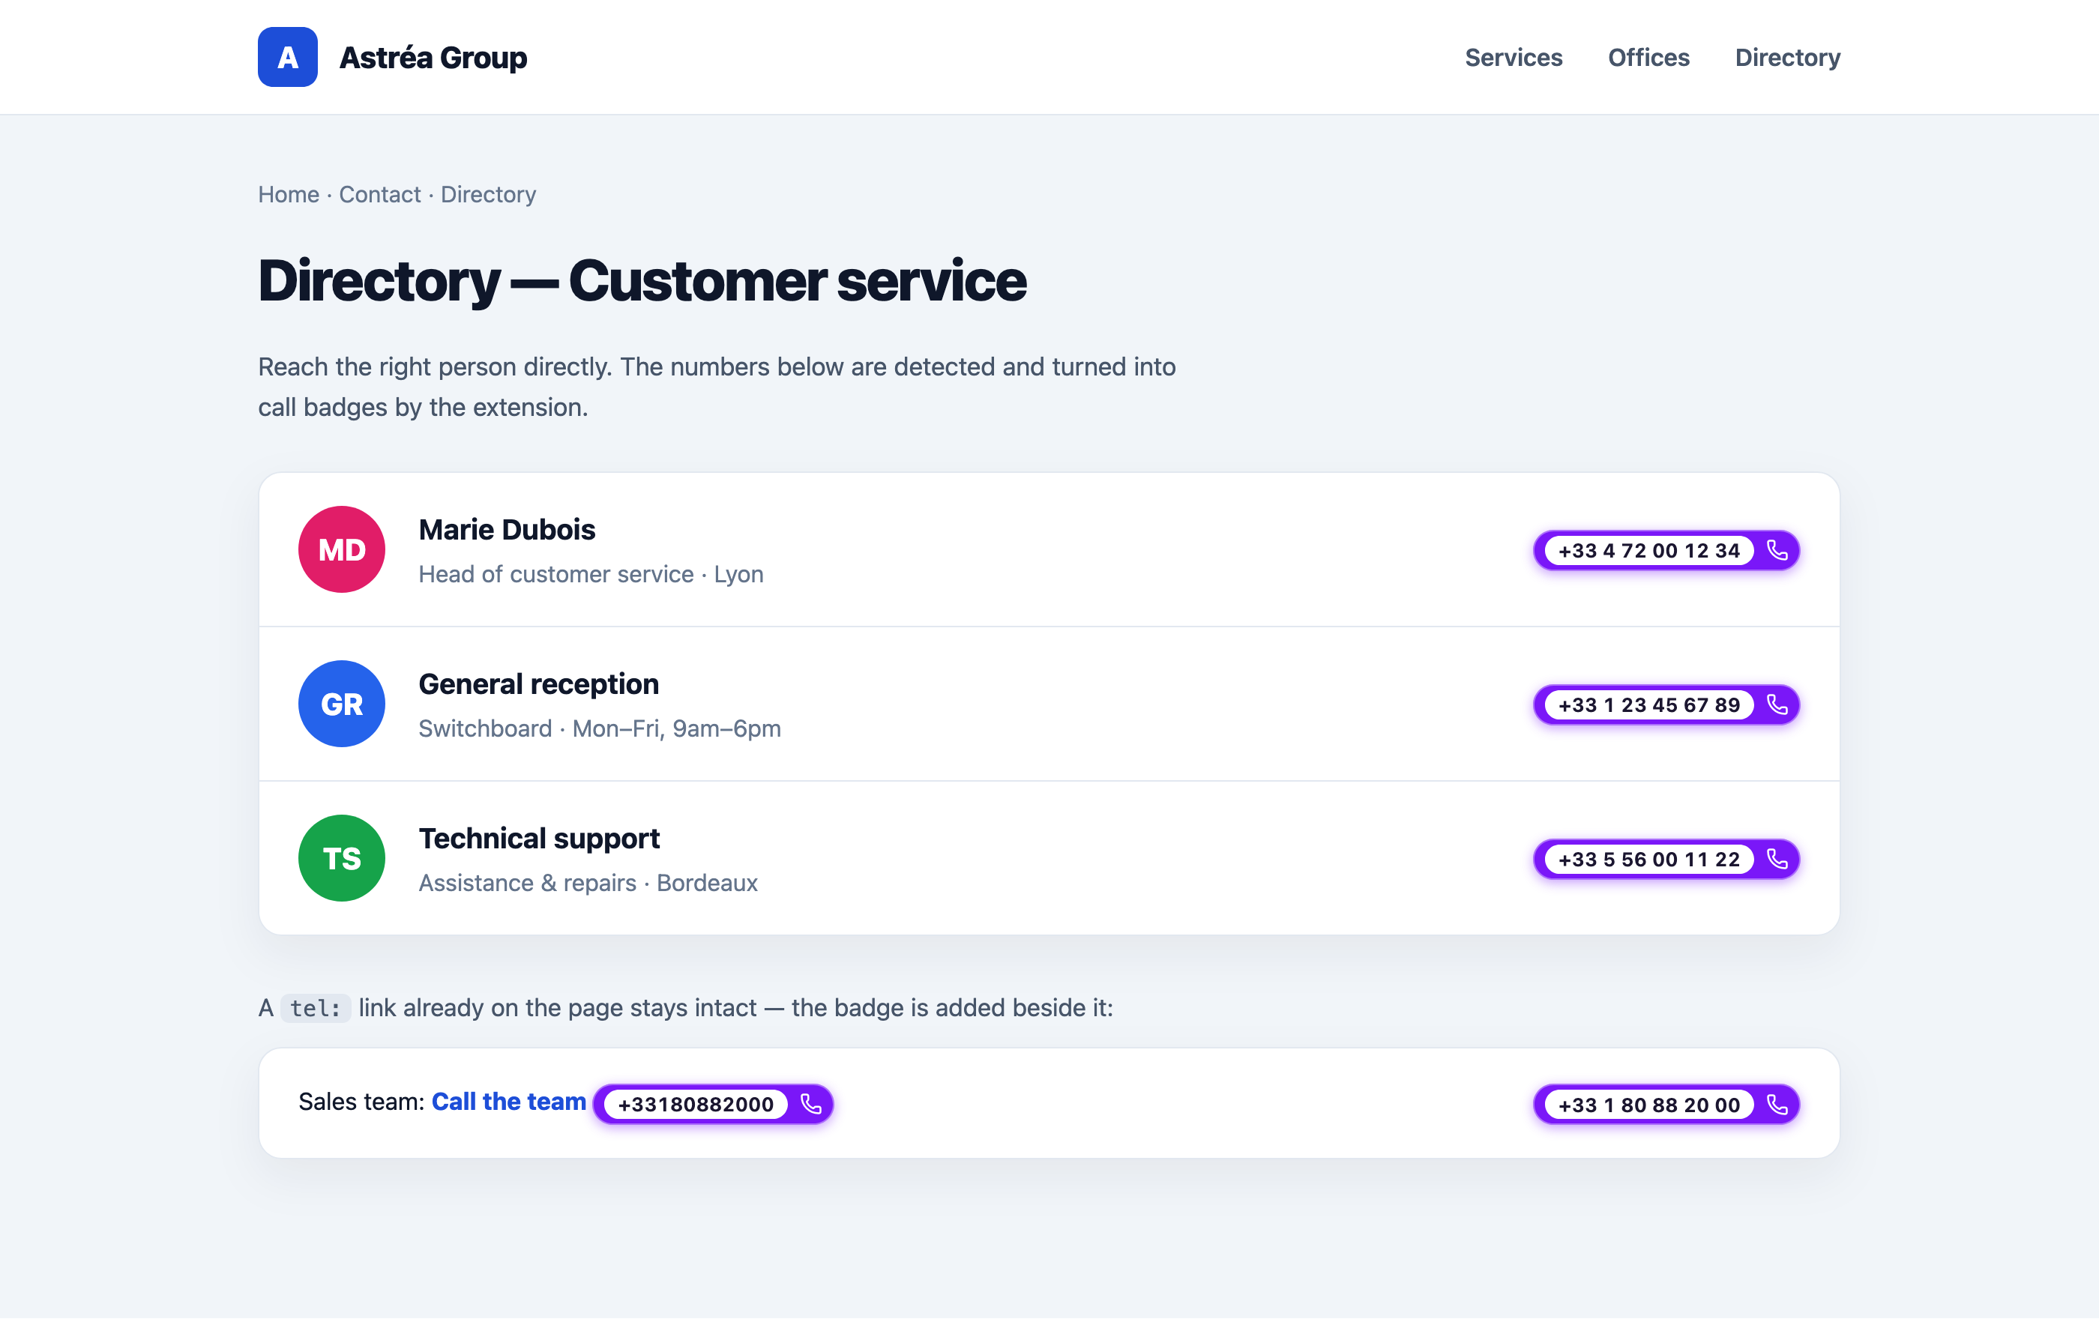The image size is (2099, 1319).
Task: Click the Astréa Group "A" logo icon
Action: (288, 58)
